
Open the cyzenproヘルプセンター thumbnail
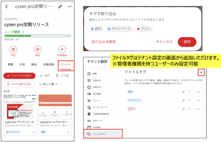coord(55,107)
